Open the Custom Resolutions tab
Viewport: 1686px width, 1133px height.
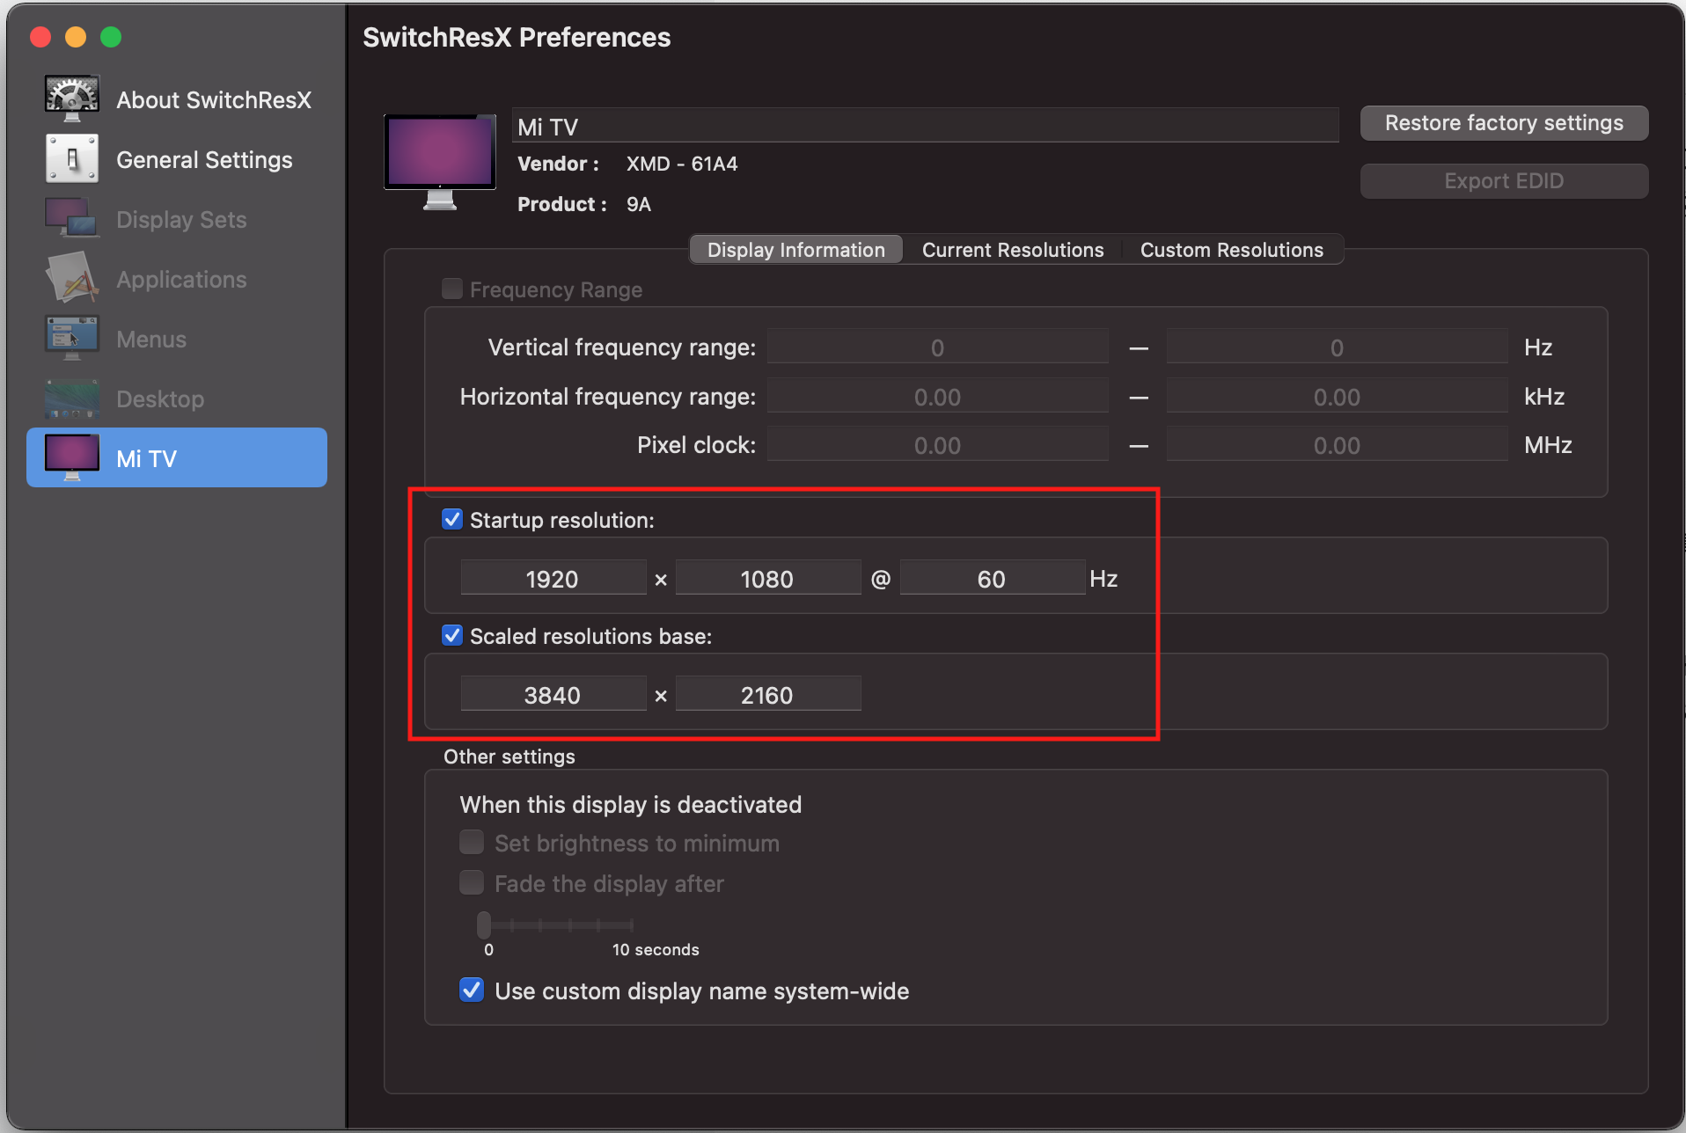(x=1232, y=250)
